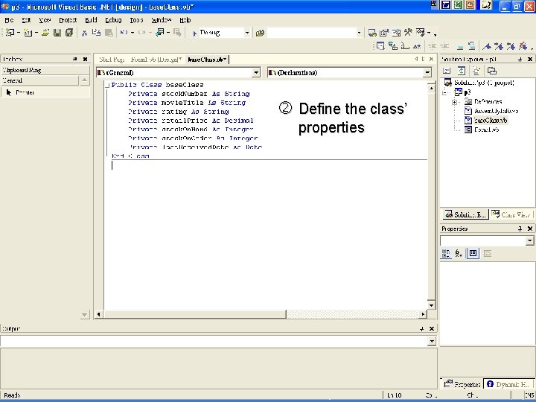The height and width of the screenshot is (402, 536).
Task: Click the Undo arrow icon
Action: [x=124, y=33]
